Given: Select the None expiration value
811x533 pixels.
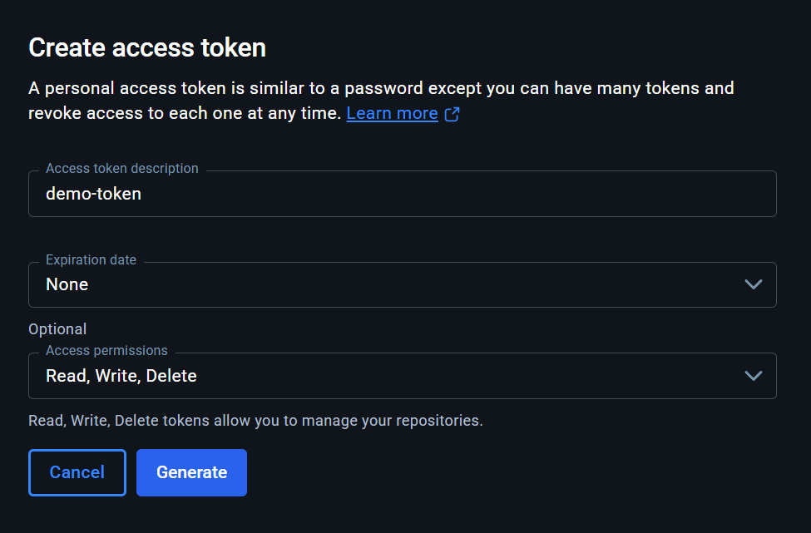Looking at the screenshot, I should pyautogui.click(x=67, y=284).
